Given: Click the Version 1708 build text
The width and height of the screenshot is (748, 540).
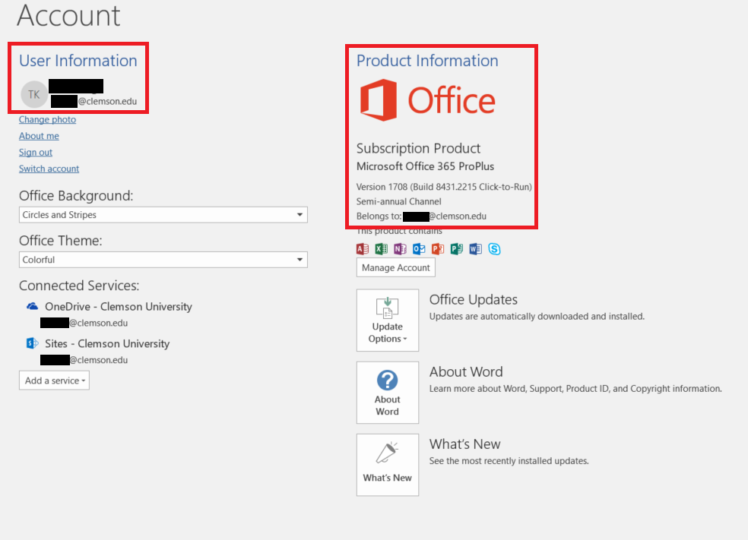Looking at the screenshot, I should (x=444, y=187).
